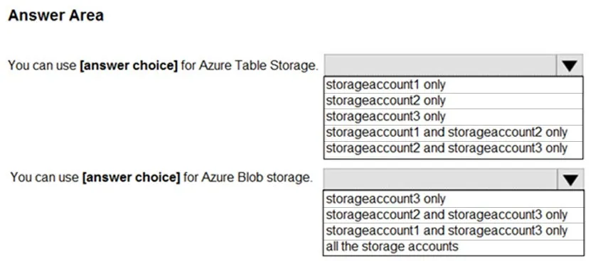Choose 'storageaccount2 and storageaccount3 only' for Table Storage
The image size is (598, 261).
[x=453, y=148]
